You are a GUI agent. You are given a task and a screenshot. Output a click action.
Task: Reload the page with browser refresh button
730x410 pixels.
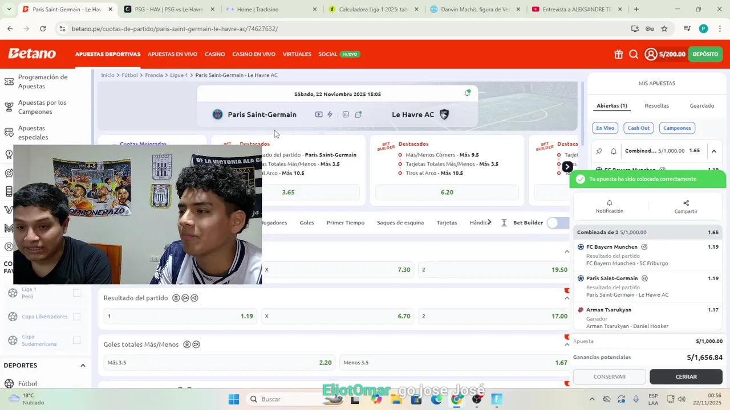click(43, 28)
